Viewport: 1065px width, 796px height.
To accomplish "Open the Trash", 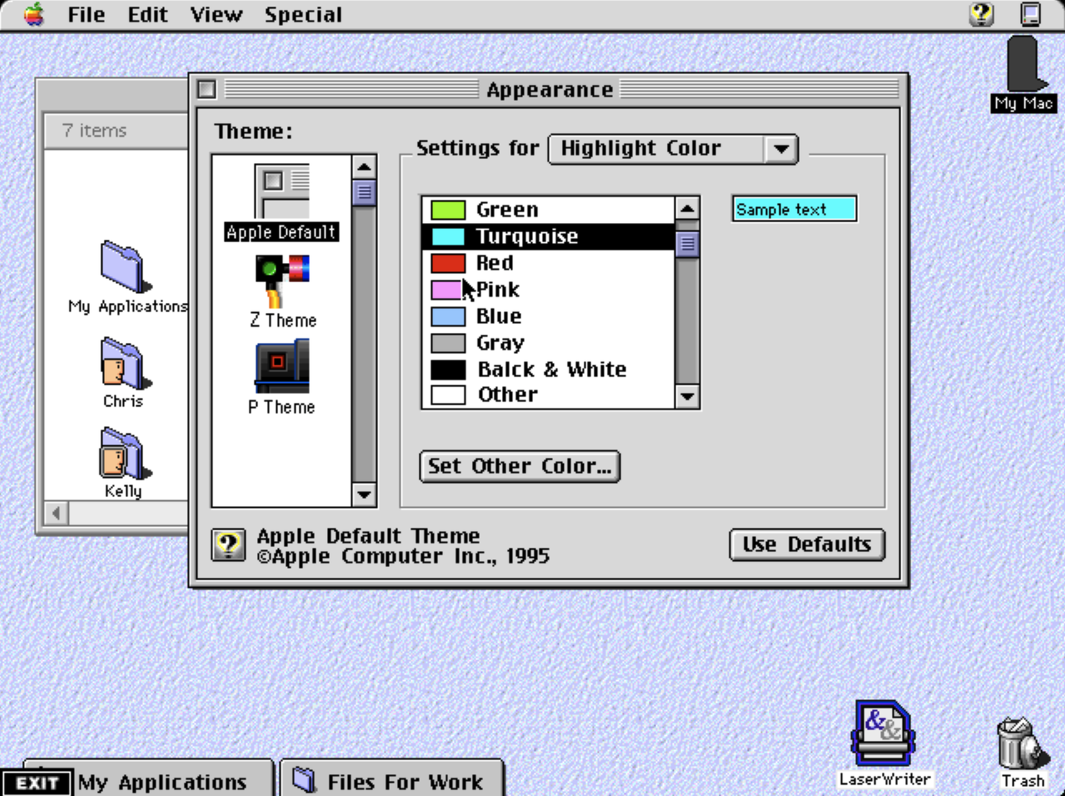I will coord(1017,742).
